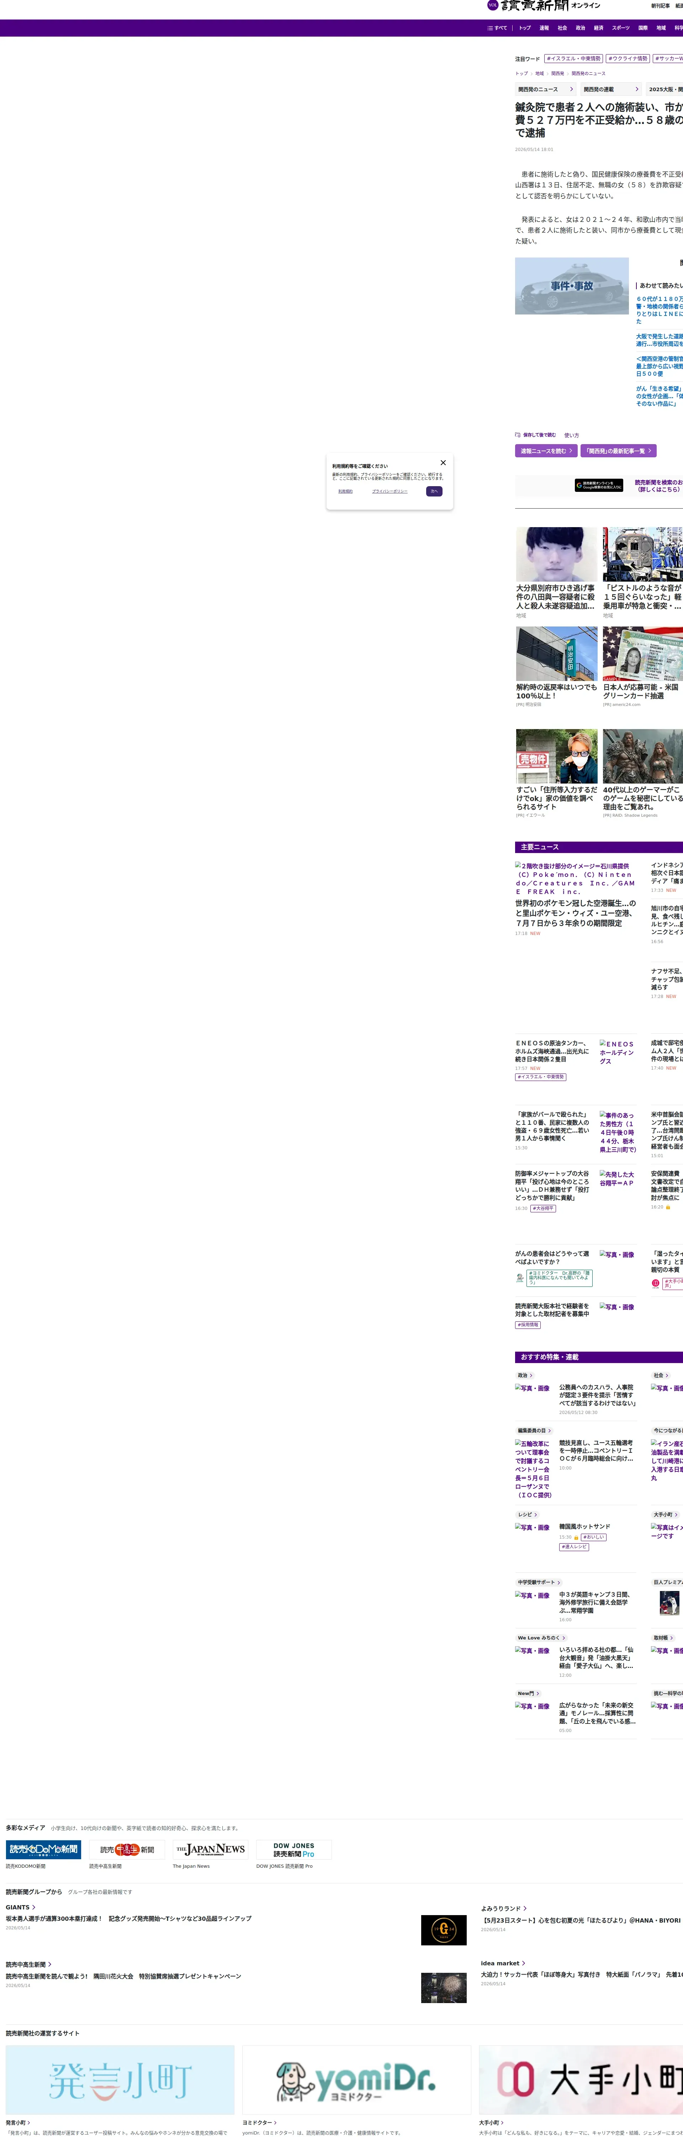Open the 防御率メジャートップの大谷翔平 article
Screen dimensions: 683x2137
[552, 1185]
